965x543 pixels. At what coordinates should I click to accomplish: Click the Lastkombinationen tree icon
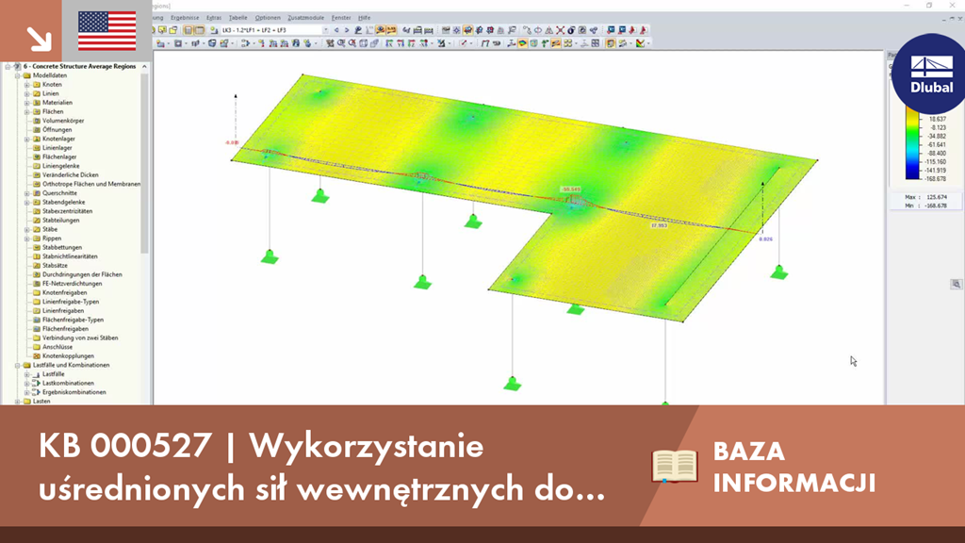tap(37, 383)
